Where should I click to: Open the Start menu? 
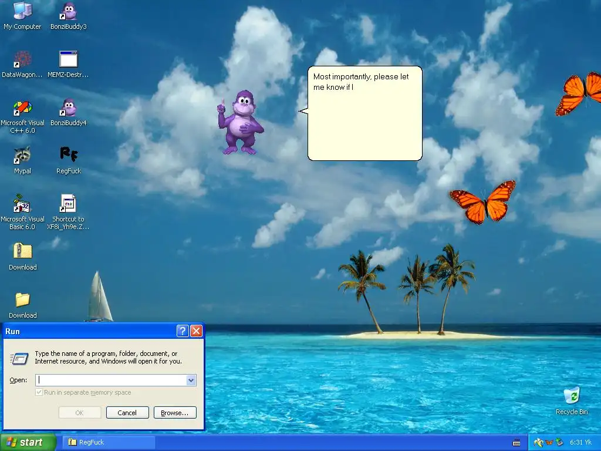pyautogui.click(x=28, y=442)
